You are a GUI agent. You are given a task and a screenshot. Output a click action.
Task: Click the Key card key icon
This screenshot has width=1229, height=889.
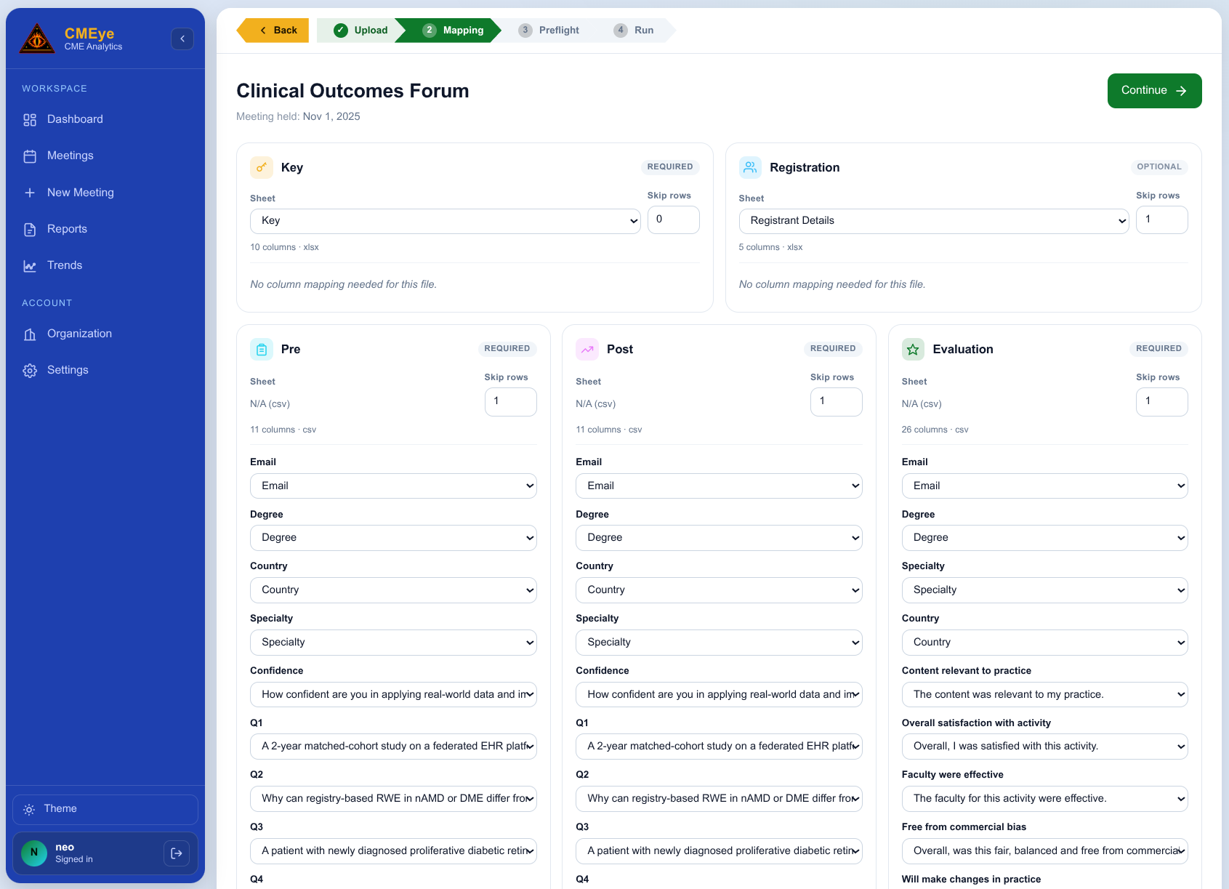coord(262,167)
